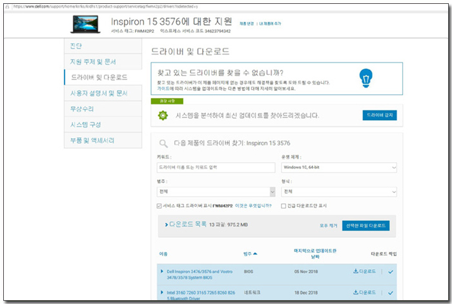Expand the Intel Bluetooth Driver row

pyautogui.click(x=161, y=292)
